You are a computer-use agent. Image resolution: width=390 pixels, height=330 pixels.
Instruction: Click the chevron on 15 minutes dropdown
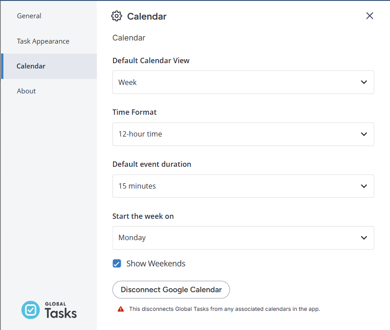point(364,186)
